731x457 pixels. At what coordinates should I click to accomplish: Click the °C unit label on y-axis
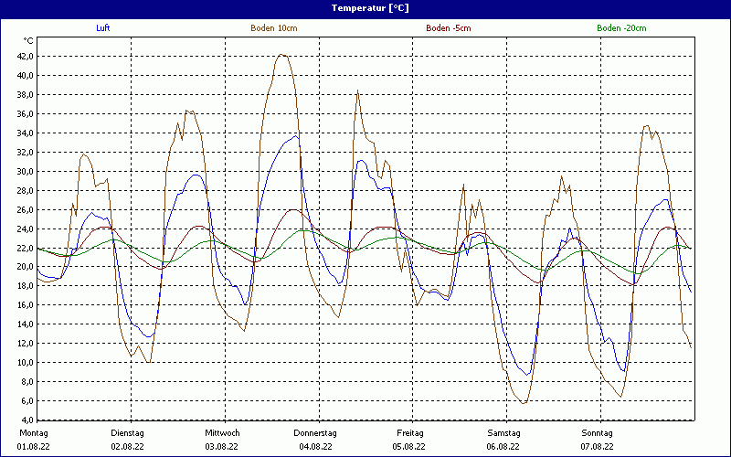[27, 40]
